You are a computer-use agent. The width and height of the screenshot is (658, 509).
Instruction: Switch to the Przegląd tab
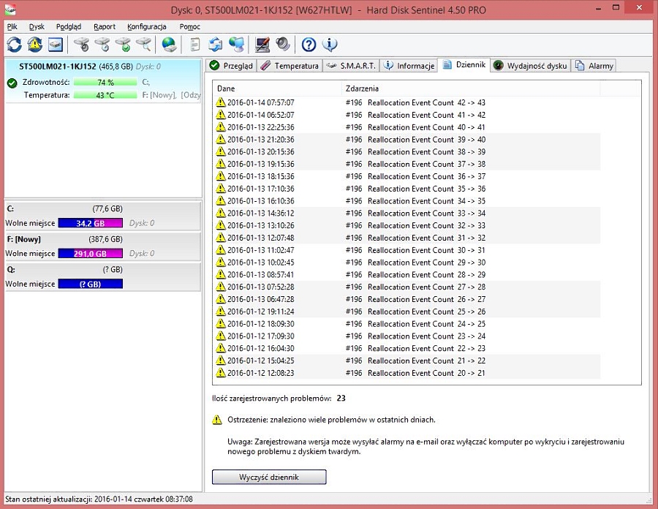pyautogui.click(x=231, y=66)
